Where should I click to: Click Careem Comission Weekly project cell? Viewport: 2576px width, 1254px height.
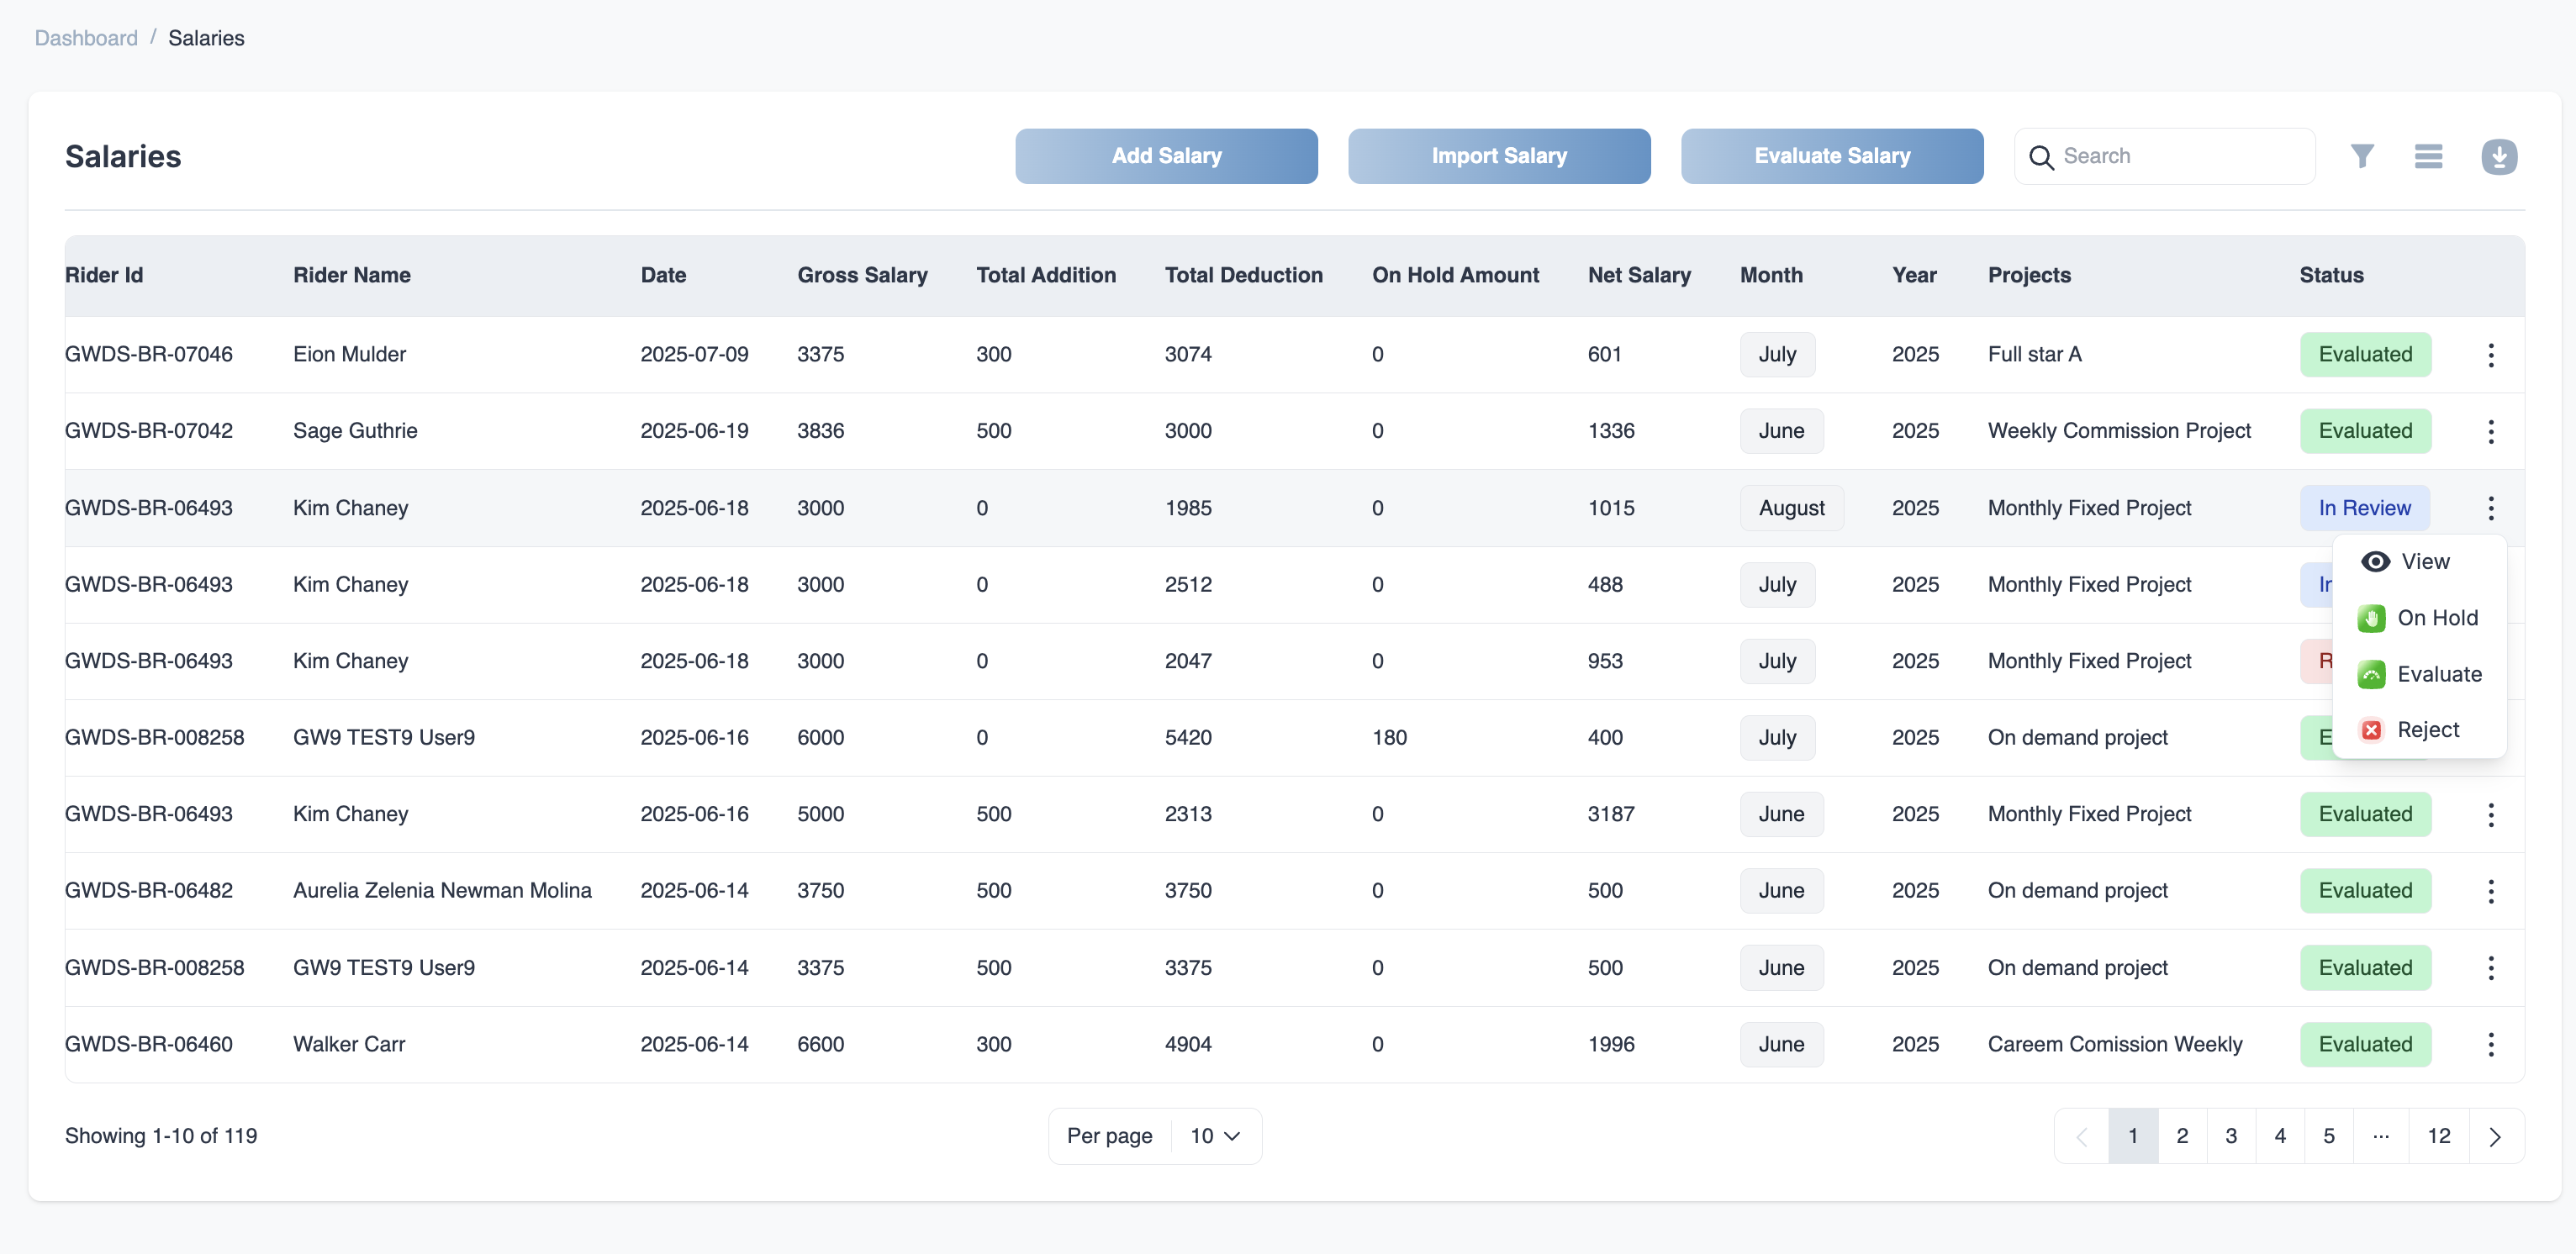click(x=2115, y=1044)
